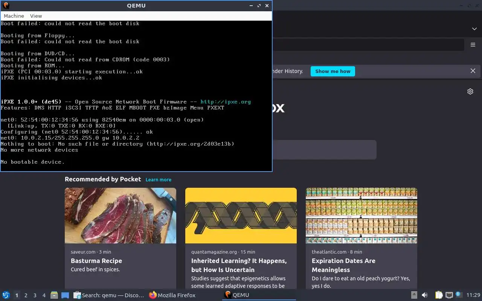The height and width of the screenshot is (301, 482).
Task: Switch to Search: qemu Discover taskbar entry
Action: click(x=109, y=295)
